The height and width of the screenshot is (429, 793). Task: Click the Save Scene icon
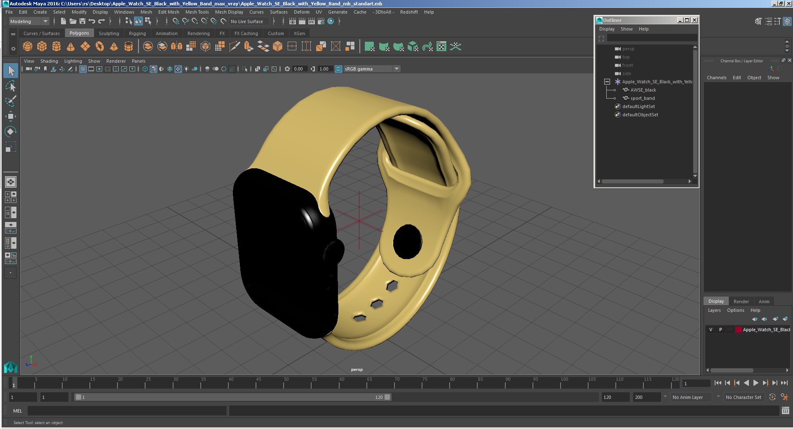click(82, 21)
